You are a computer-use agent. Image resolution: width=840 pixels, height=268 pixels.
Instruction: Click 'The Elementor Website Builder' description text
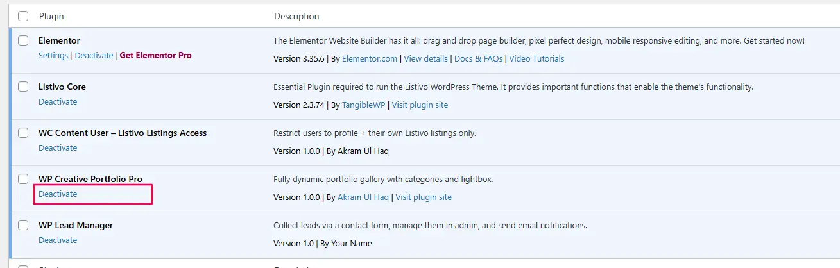(x=539, y=41)
